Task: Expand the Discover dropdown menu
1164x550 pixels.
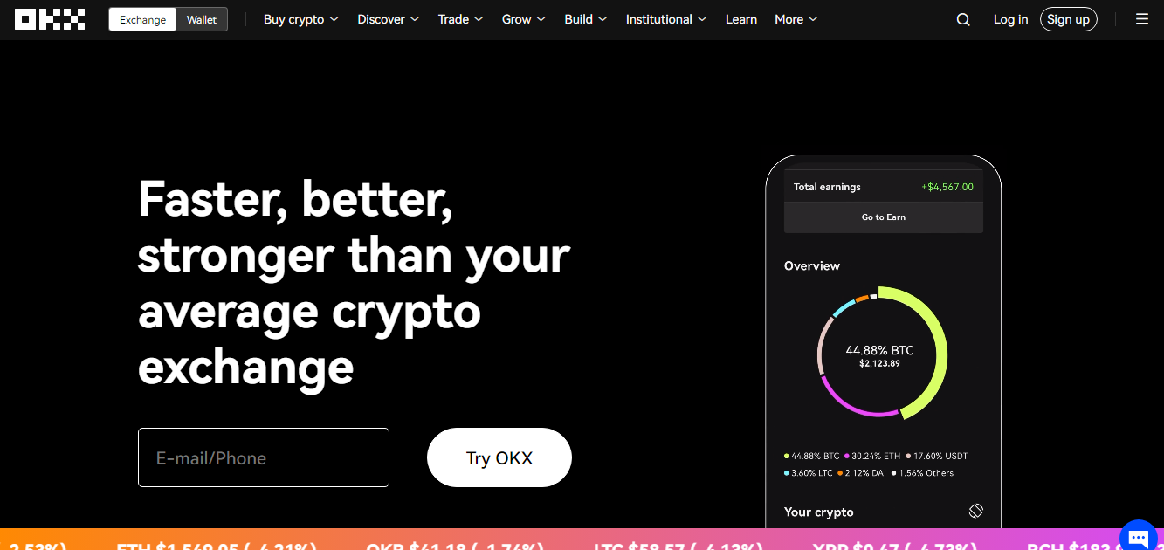Action: pyautogui.click(x=389, y=19)
